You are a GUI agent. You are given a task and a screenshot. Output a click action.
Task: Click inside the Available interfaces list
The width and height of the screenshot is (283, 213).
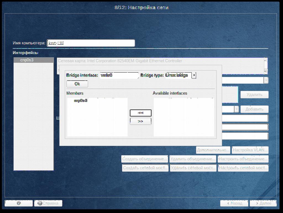coord(184,117)
